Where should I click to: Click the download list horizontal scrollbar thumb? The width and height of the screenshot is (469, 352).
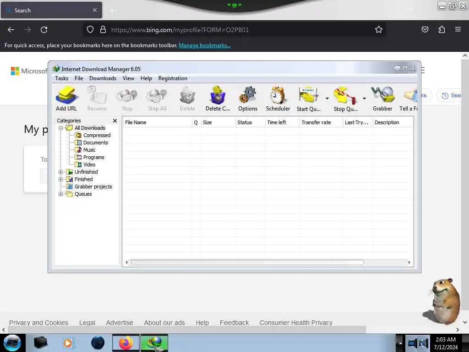247,263
